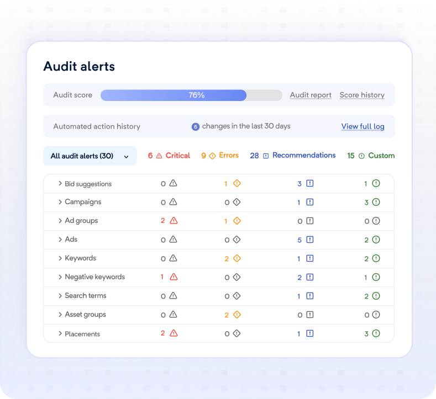The width and height of the screenshot is (436, 399).
Task: Filter by 15 Custom alerts
Action: (371, 156)
